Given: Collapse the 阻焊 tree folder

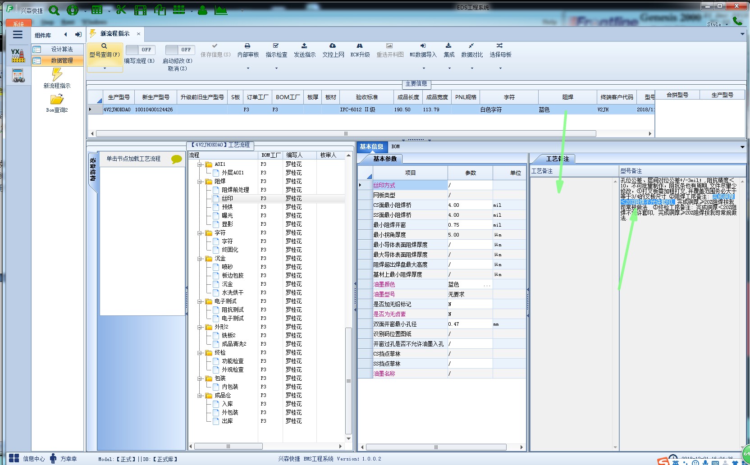Looking at the screenshot, I should (x=200, y=182).
